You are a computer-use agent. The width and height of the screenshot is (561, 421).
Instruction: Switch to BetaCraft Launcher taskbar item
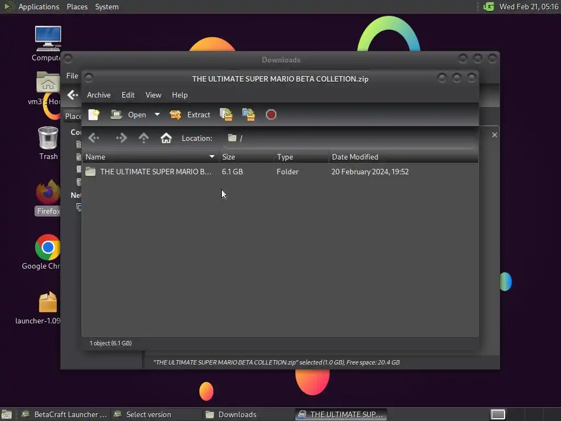click(65, 414)
